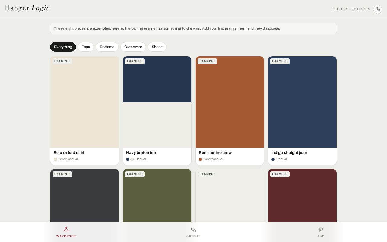The image size is (387, 242).
Task: Click the Outfits linked-circles icon
Action: [x=193, y=230]
